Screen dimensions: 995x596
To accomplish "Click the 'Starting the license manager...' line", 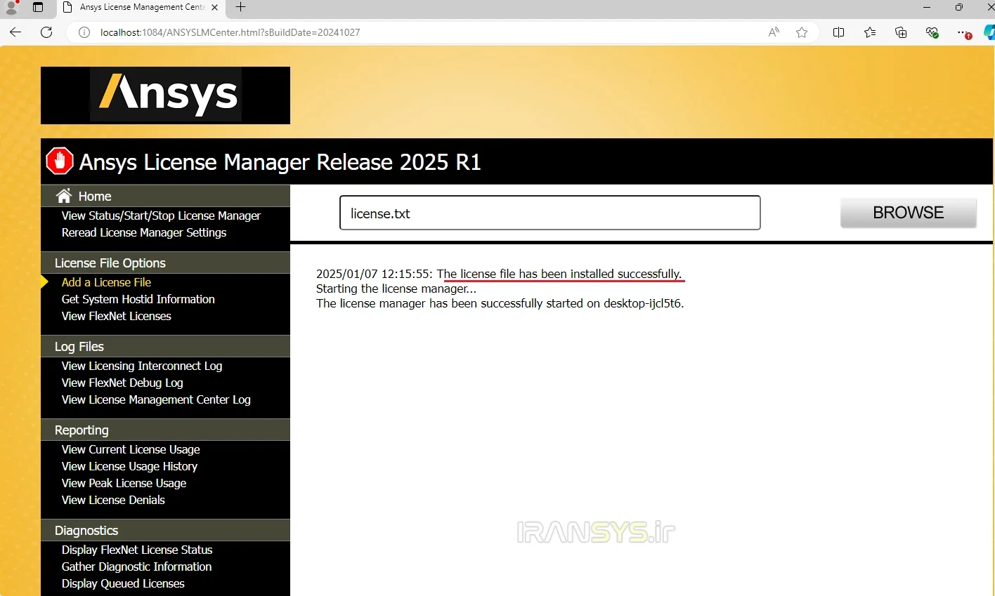I will click(x=396, y=289).
